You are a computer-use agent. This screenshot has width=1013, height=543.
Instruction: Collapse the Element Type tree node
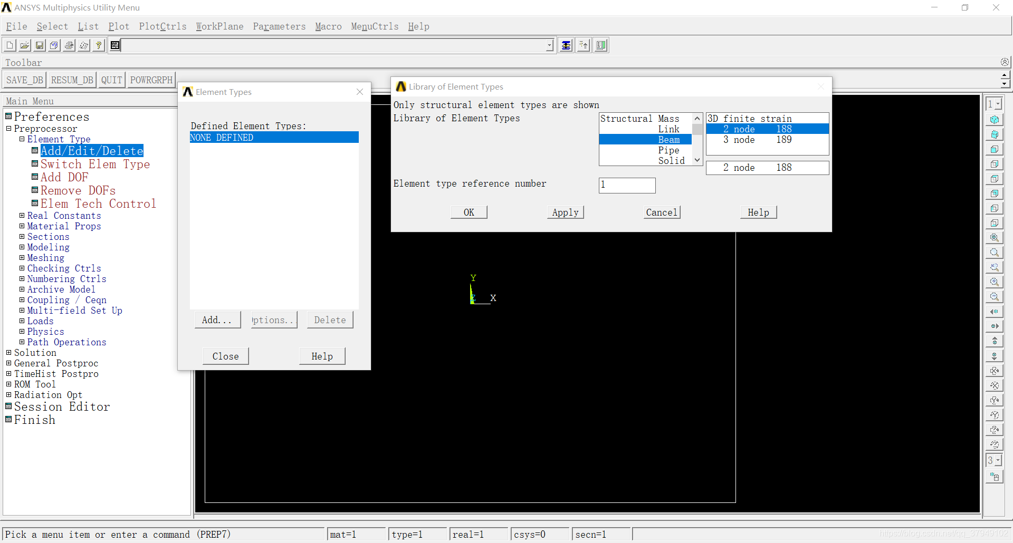tap(22, 139)
